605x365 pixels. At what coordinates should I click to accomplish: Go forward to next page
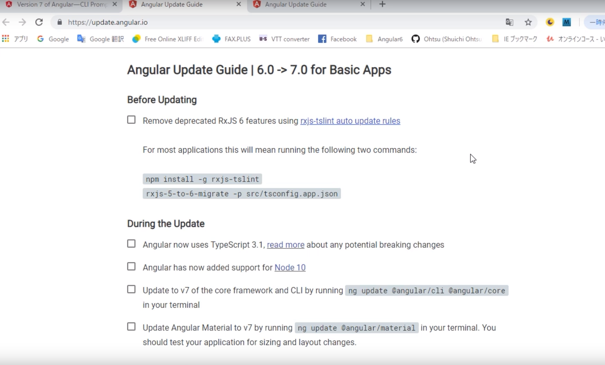click(x=22, y=22)
